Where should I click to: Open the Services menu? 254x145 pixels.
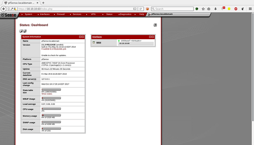pos(77,14)
